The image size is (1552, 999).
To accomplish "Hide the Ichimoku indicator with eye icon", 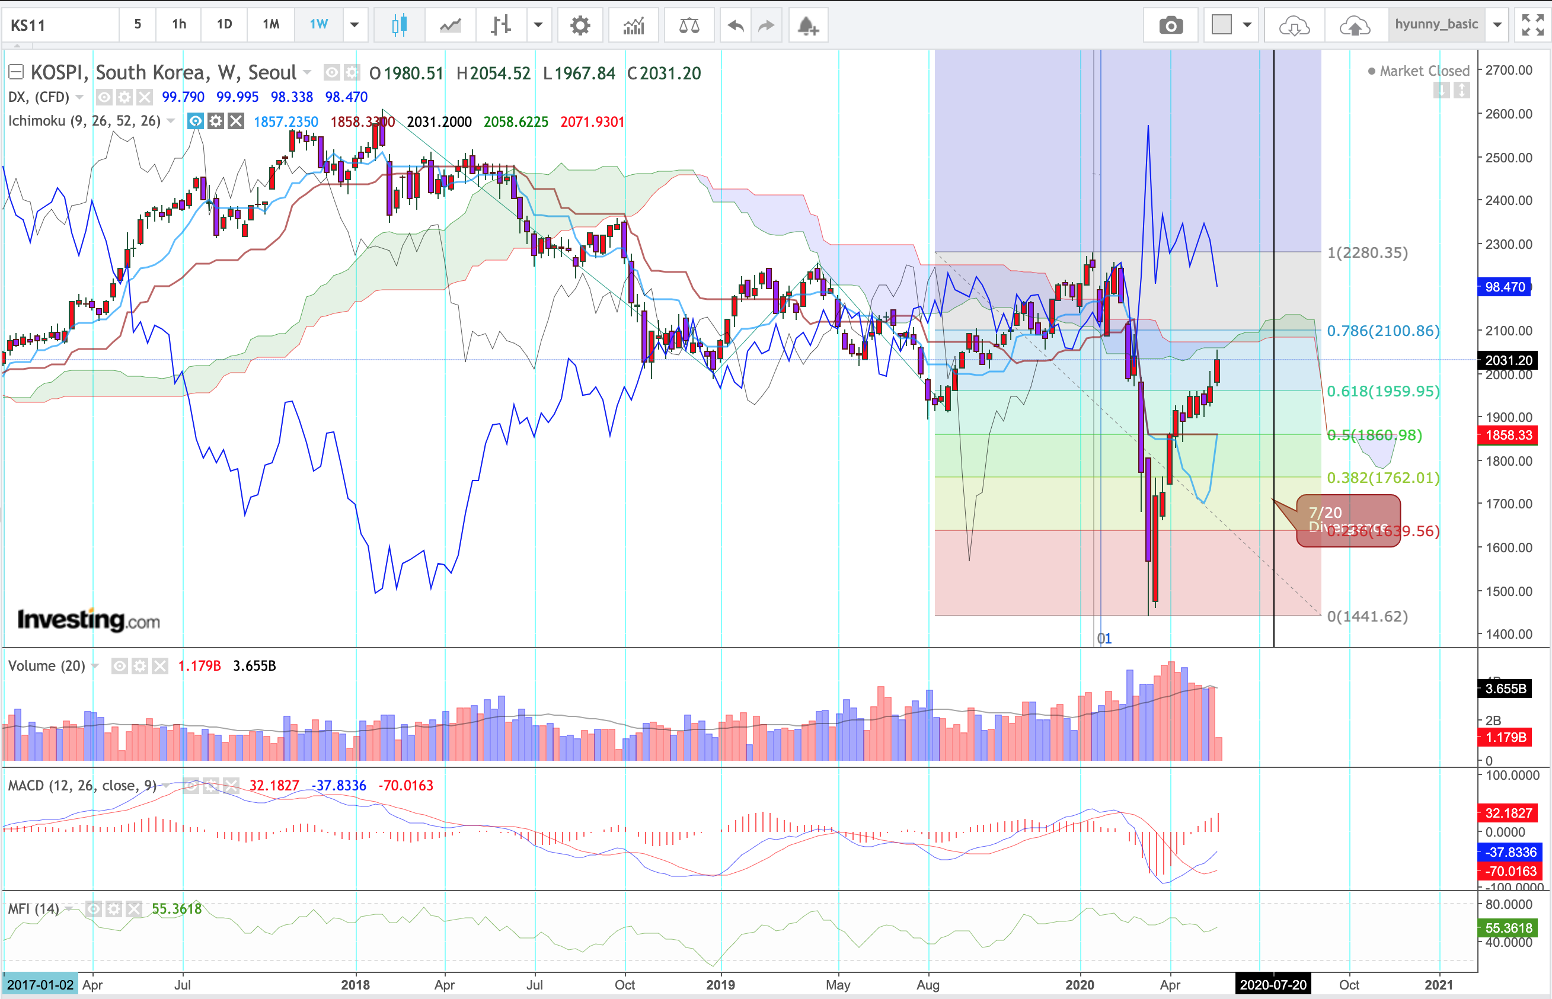I will pyautogui.click(x=195, y=121).
